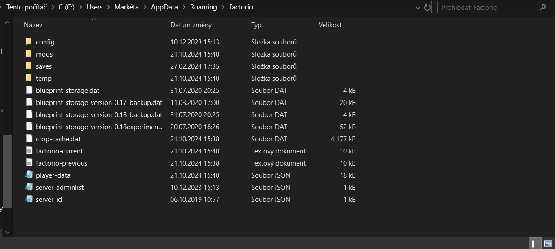This screenshot has height=249, width=555.
Task: Click the saves folder icon
Action: (29, 66)
